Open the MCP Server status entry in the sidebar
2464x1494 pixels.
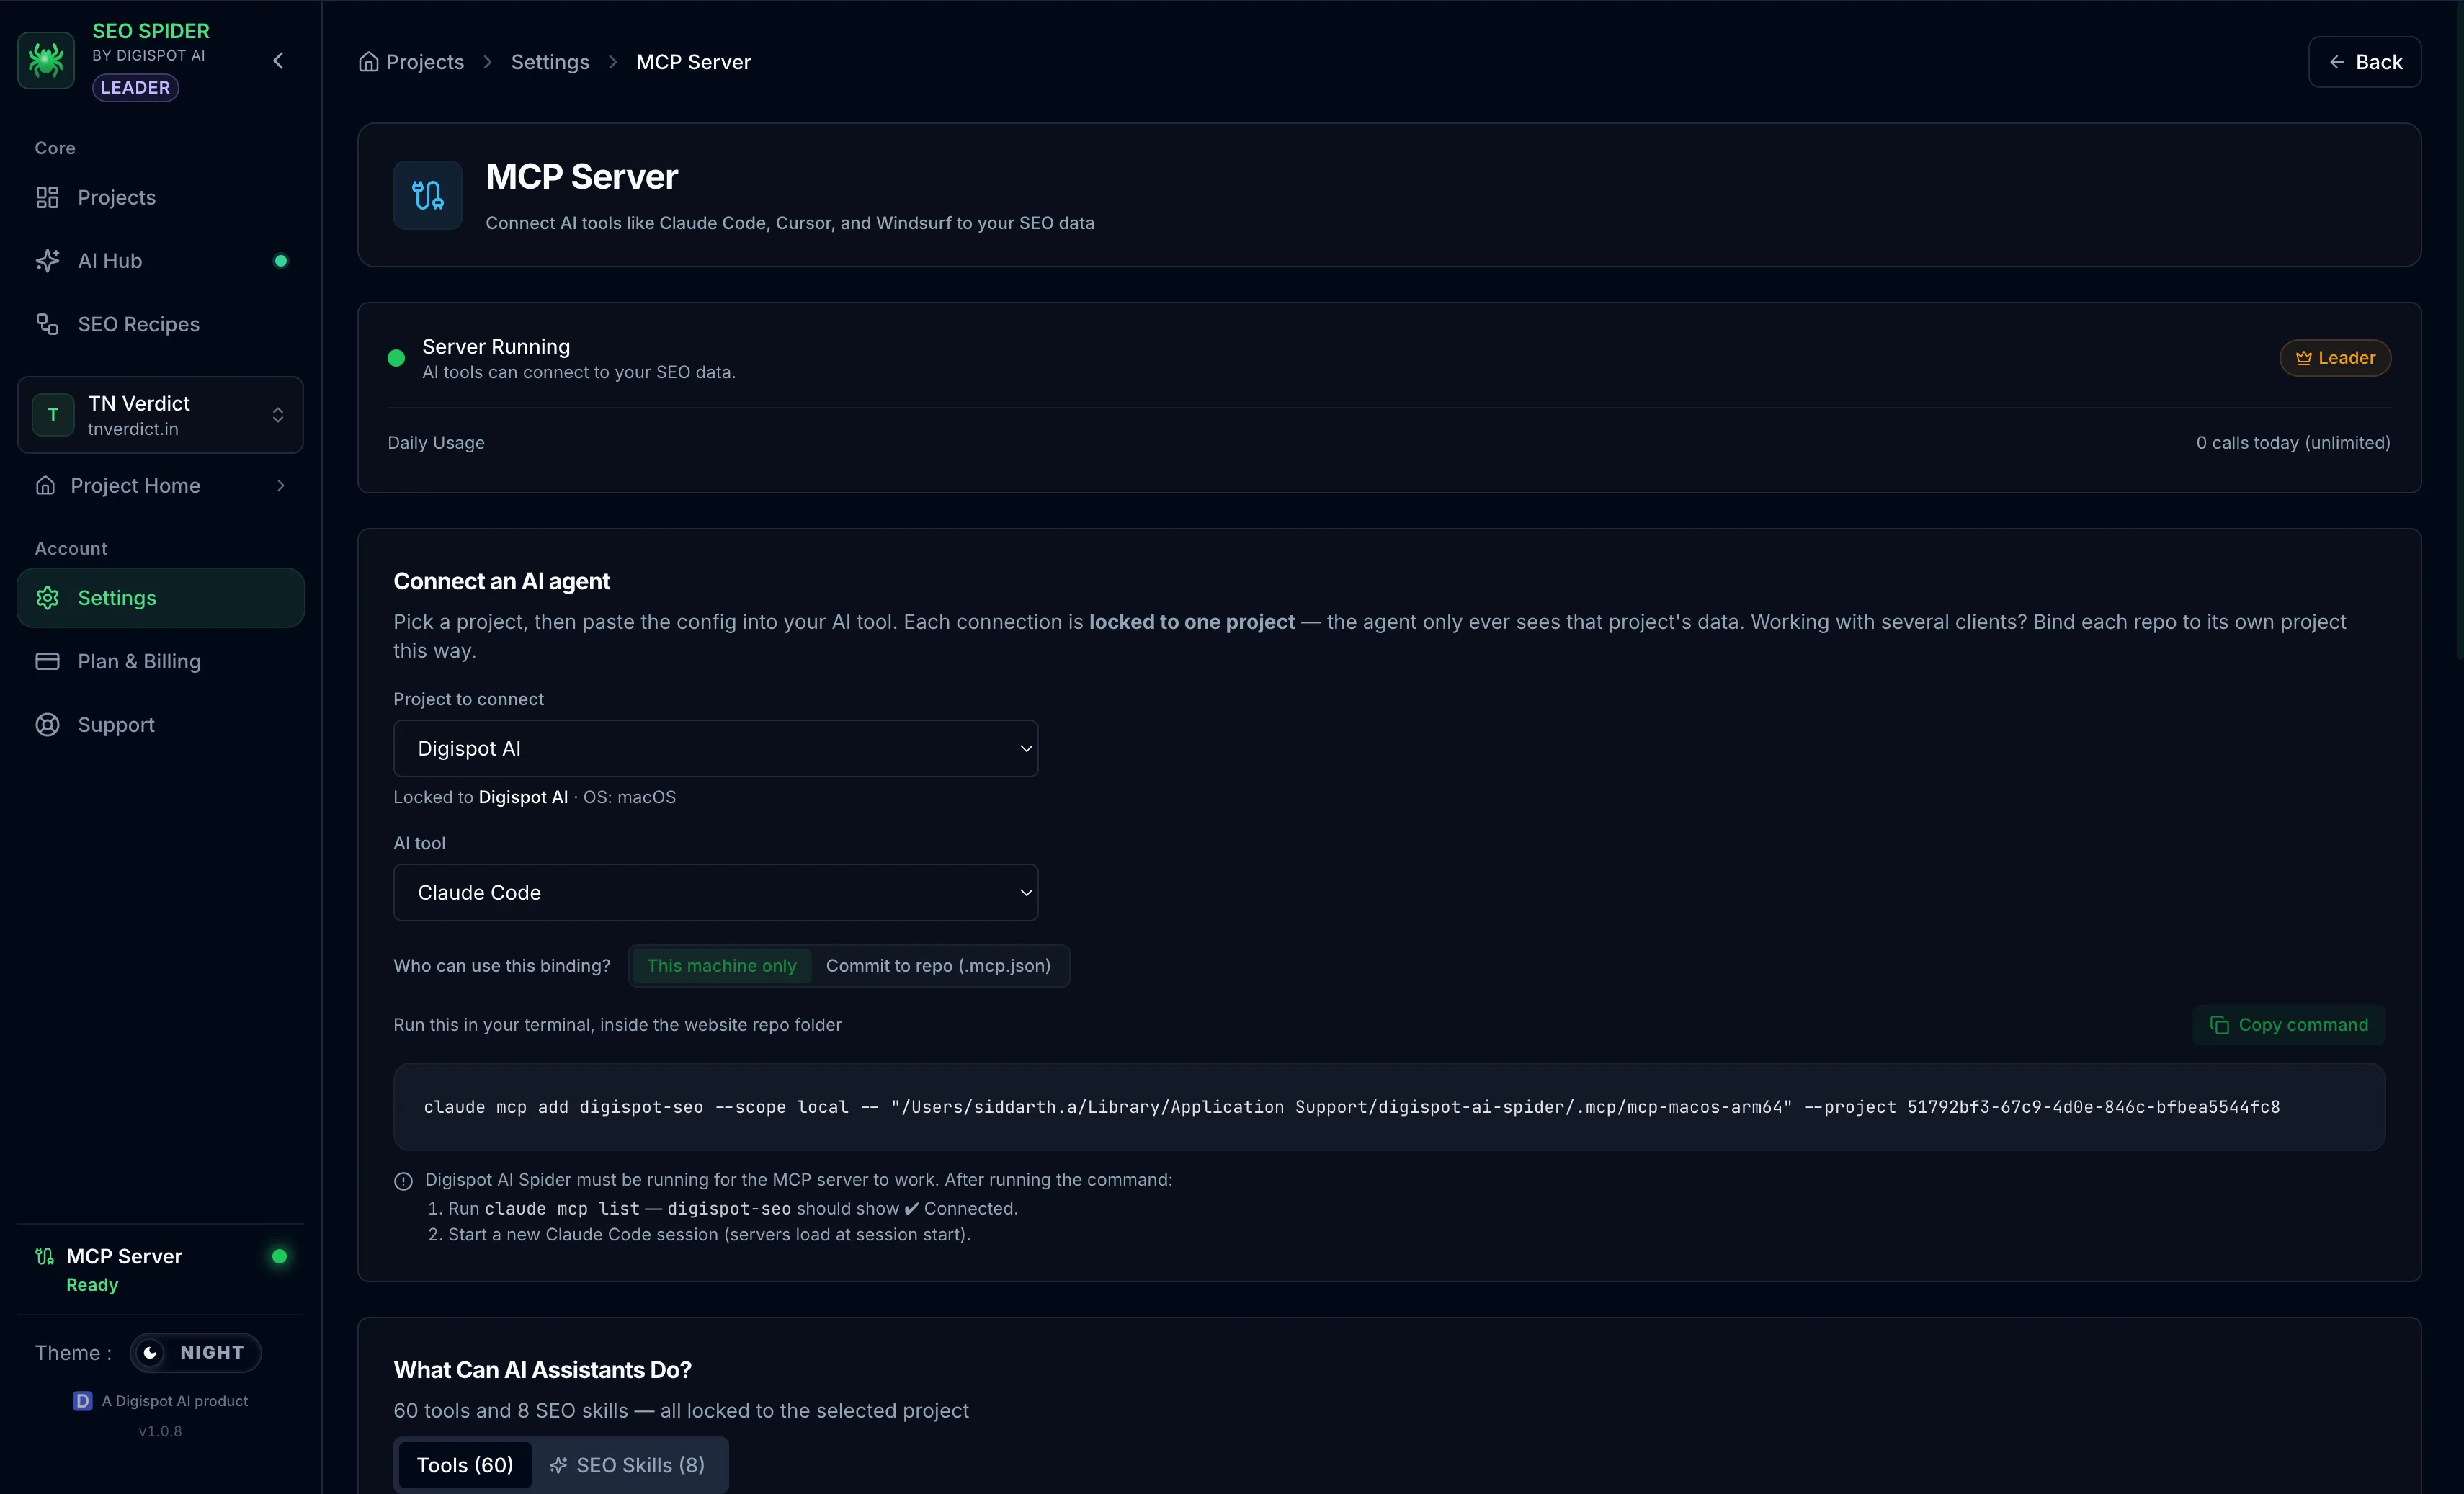point(160,1269)
